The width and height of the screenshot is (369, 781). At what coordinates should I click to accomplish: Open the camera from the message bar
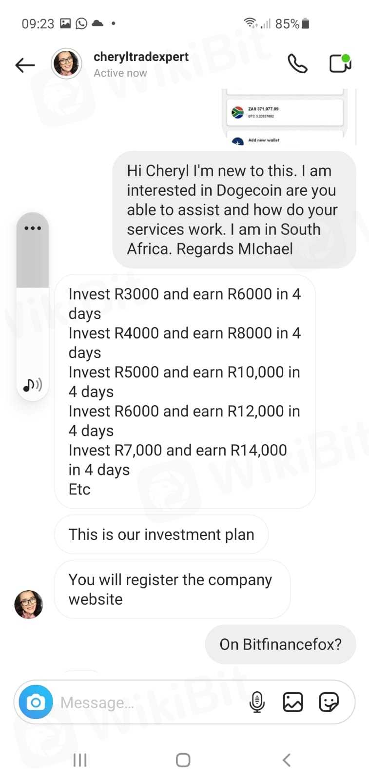click(x=36, y=702)
